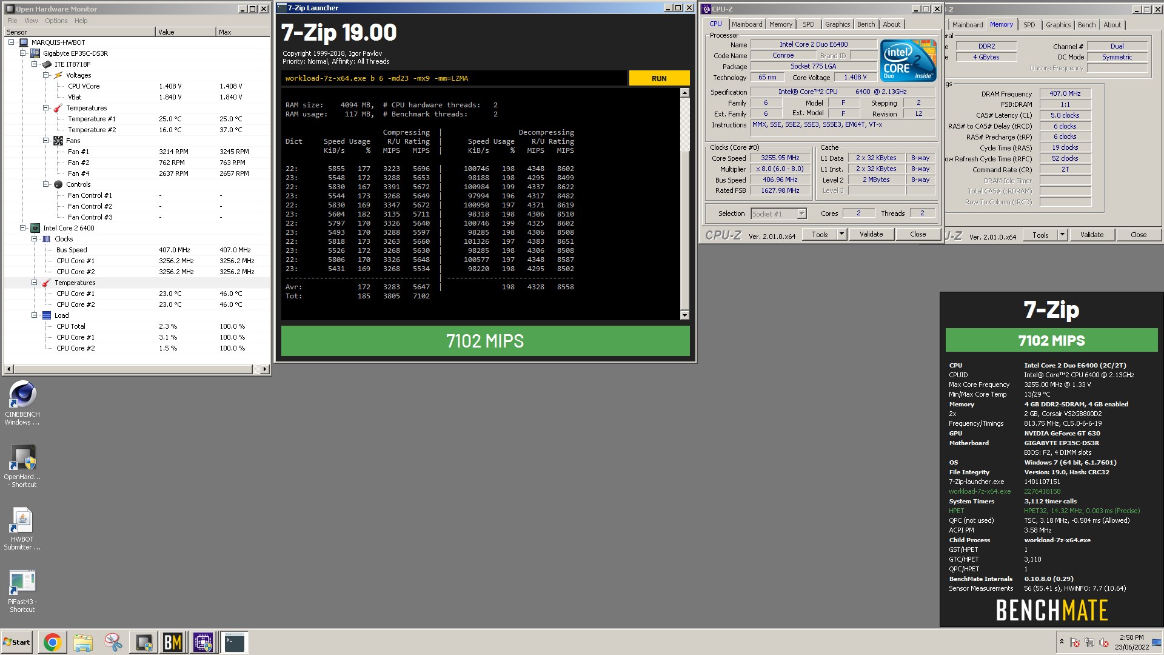1164x655 pixels.
Task: Open Tools dropdown arrow in rear CPU-Z
Action: click(x=1062, y=235)
